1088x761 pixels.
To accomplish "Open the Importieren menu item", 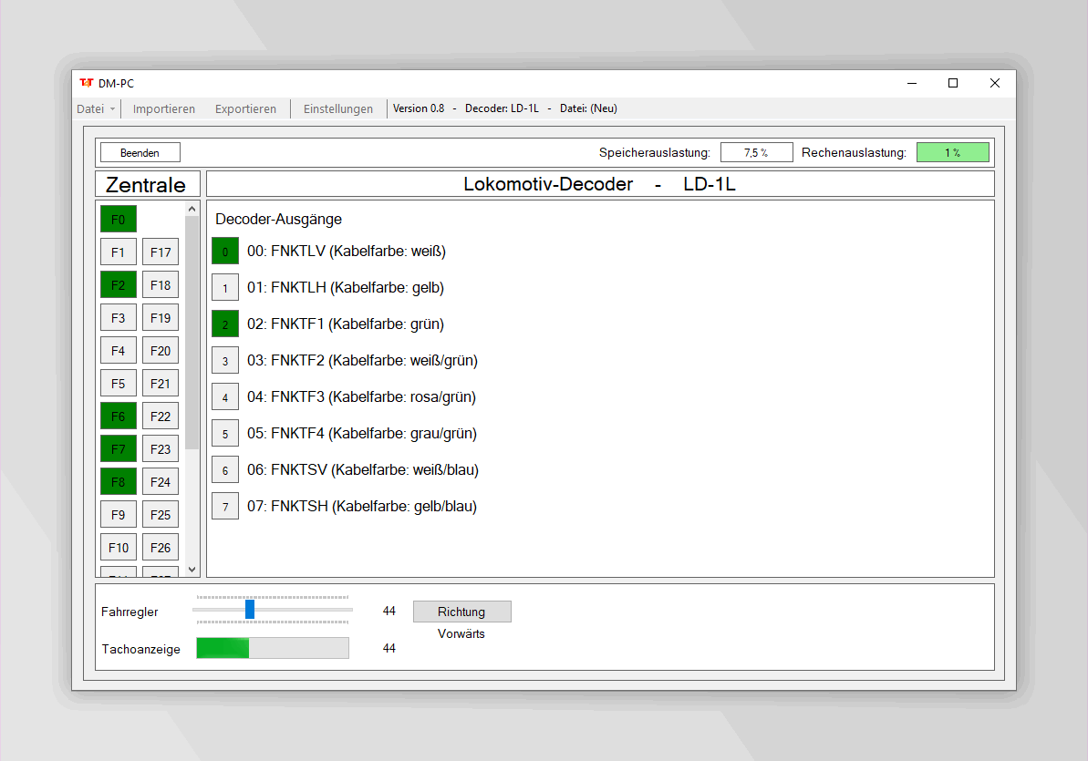I will (x=164, y=109).
